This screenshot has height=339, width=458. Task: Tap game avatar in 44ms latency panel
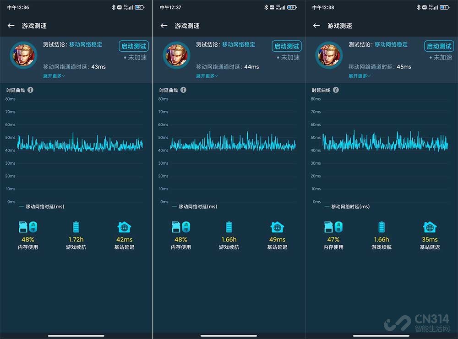coord(176,55)
